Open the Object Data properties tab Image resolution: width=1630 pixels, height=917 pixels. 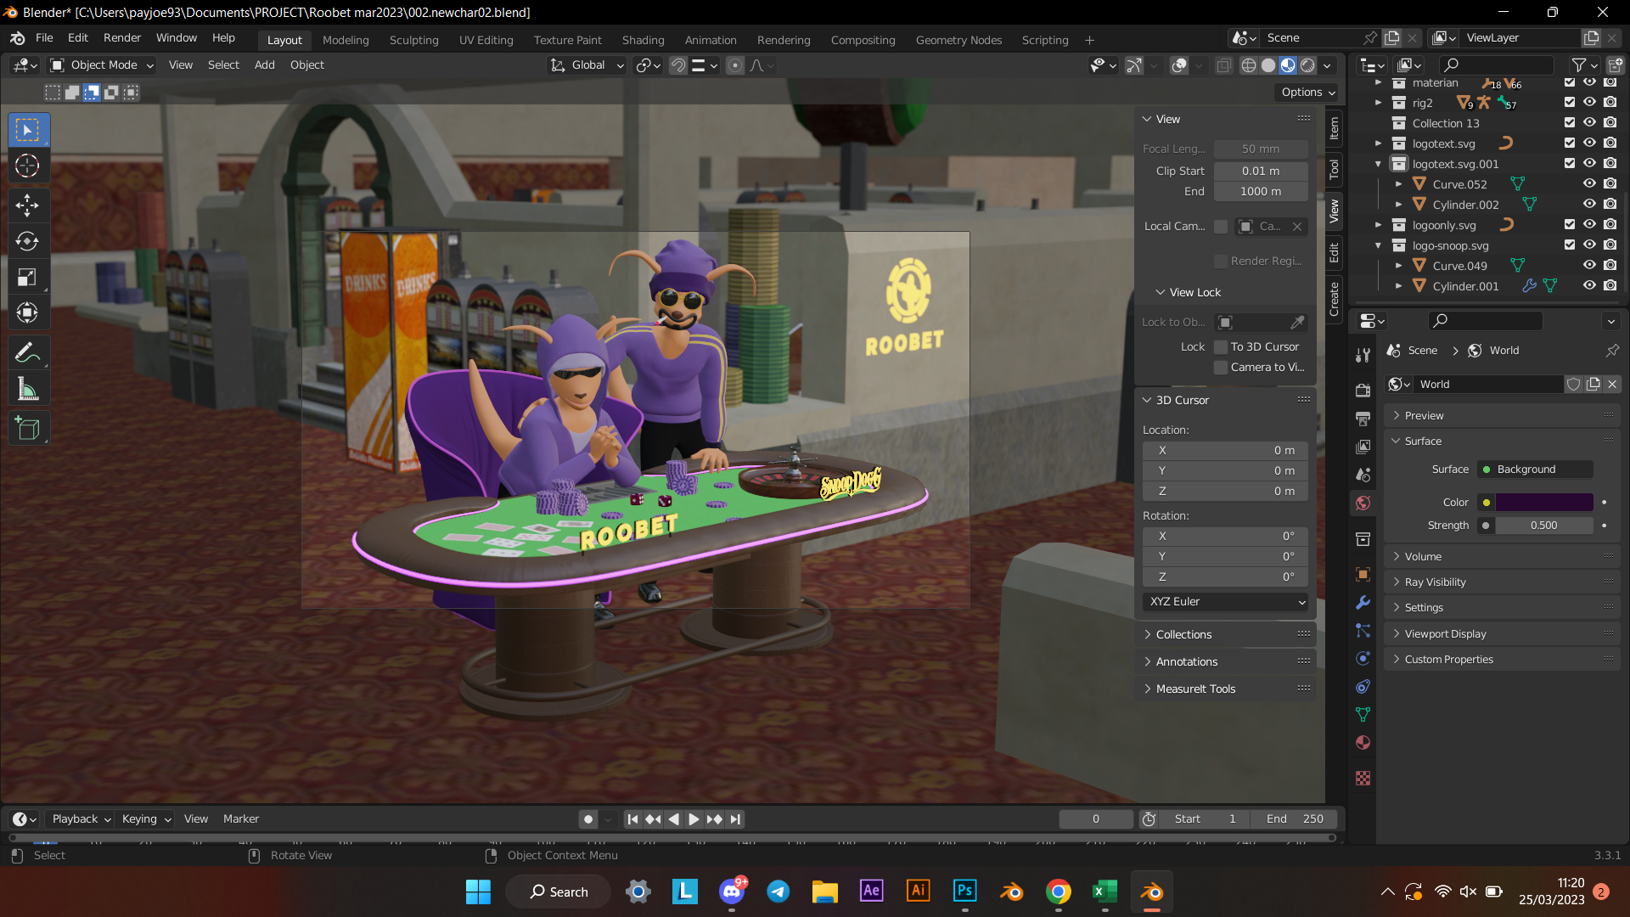[1363, 714]
